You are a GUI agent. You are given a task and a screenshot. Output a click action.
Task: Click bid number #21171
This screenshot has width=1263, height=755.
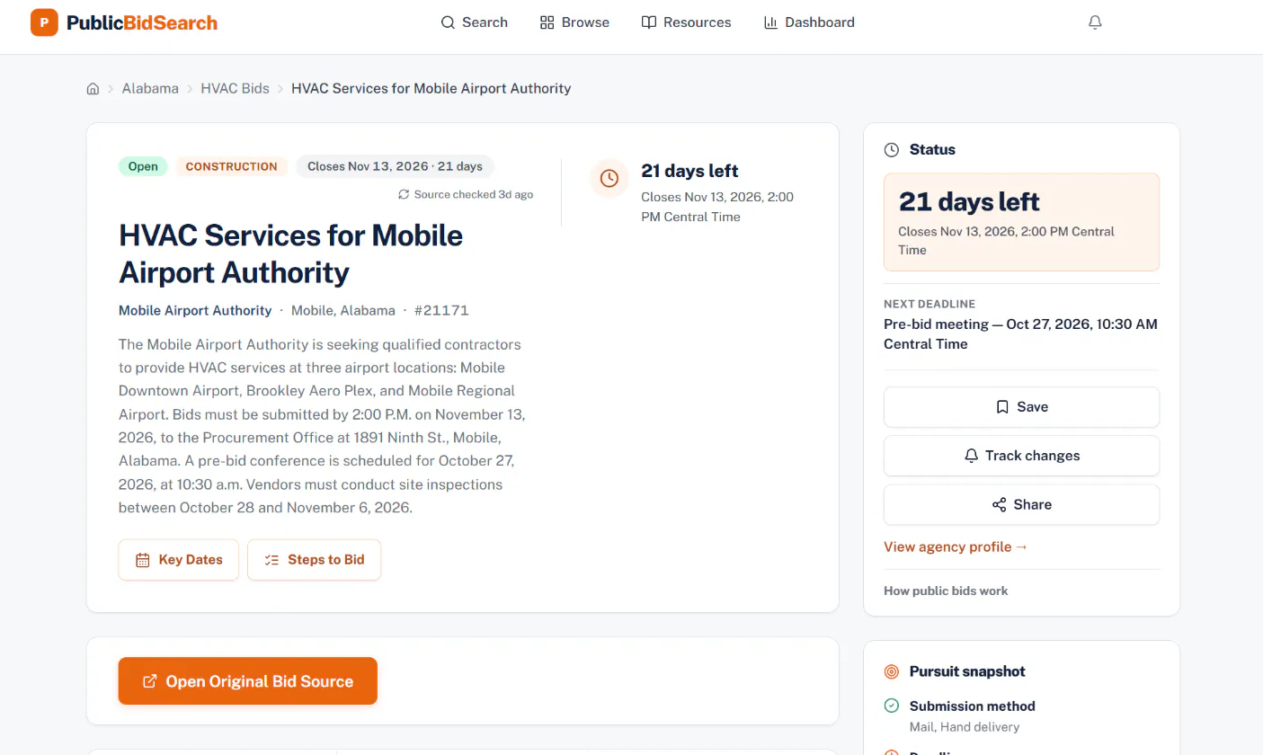(441, 310)
